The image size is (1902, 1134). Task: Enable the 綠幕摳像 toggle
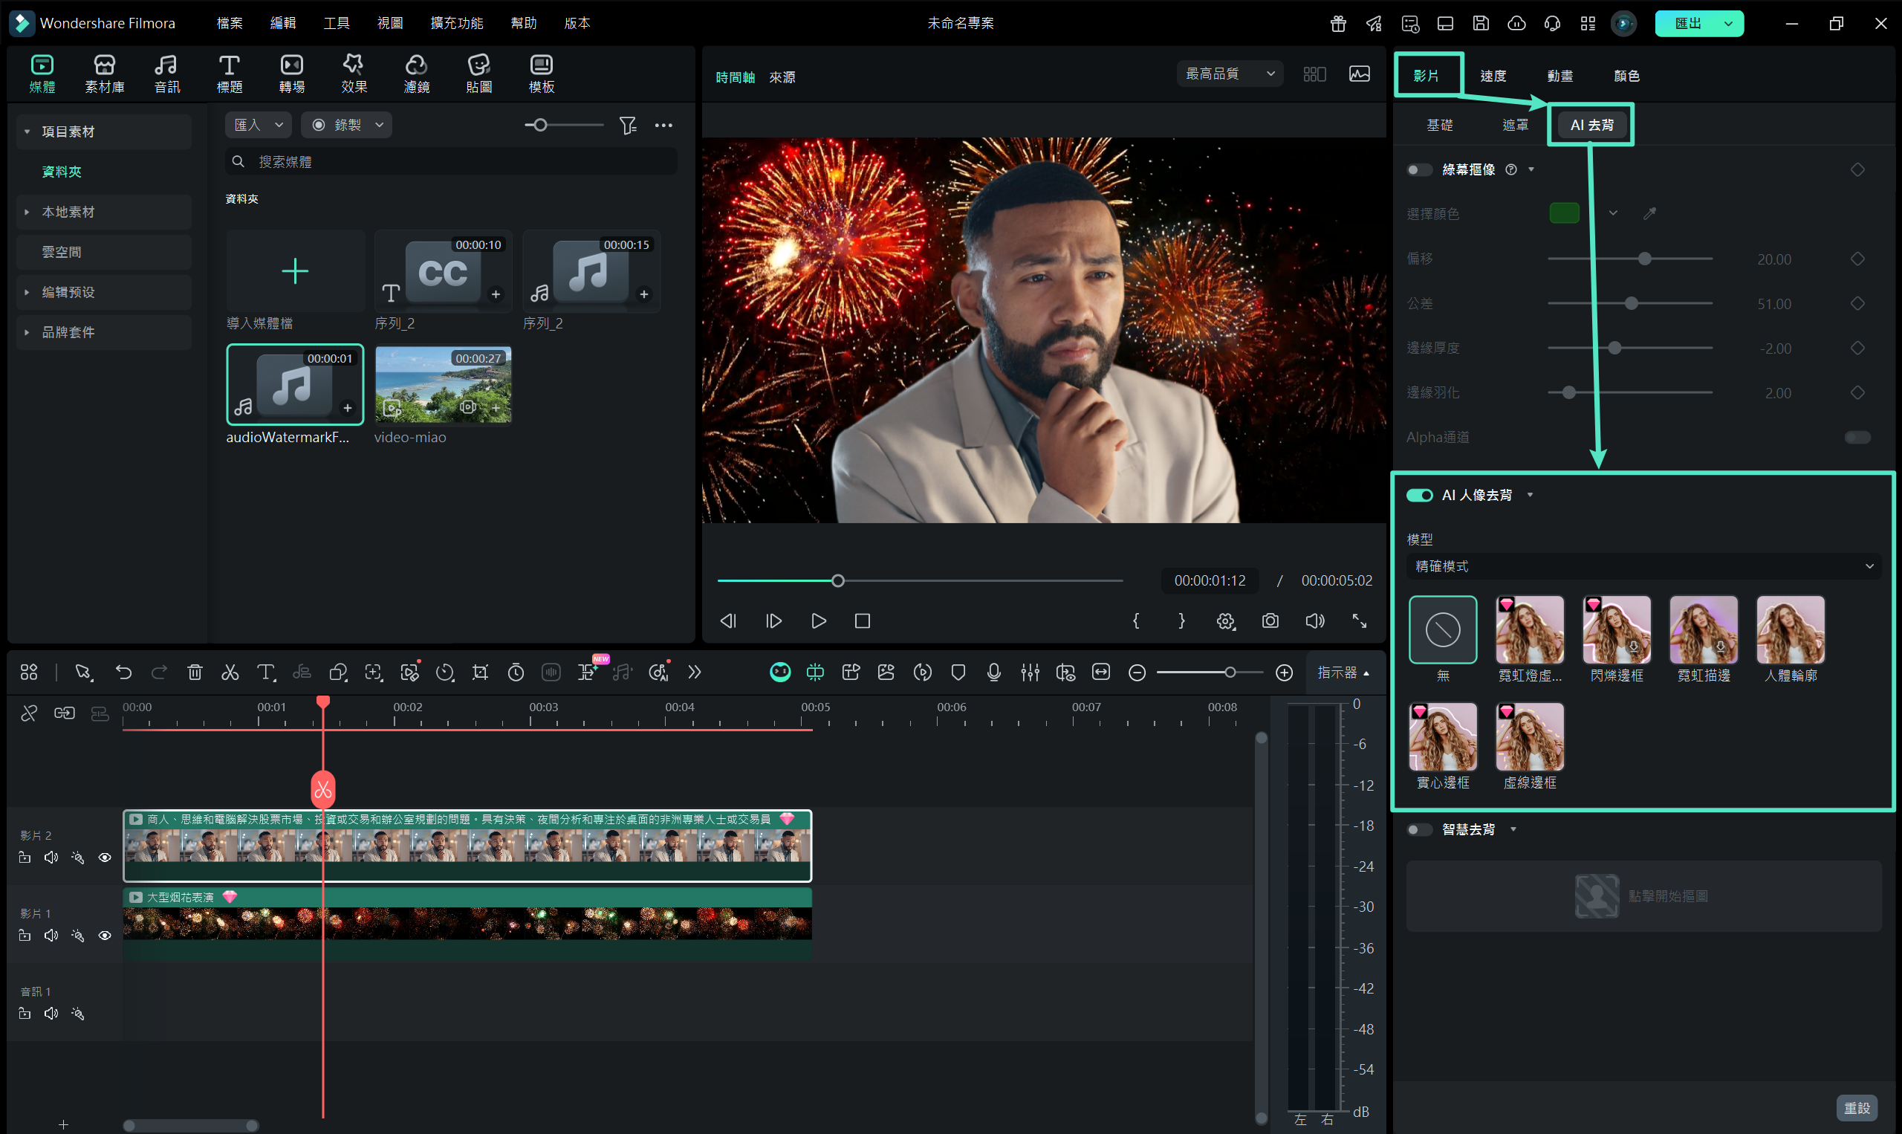pos(1419,169)
